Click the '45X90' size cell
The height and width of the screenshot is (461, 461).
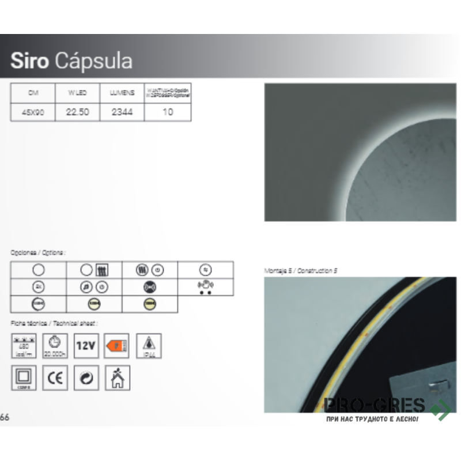(x=33, y=112)
